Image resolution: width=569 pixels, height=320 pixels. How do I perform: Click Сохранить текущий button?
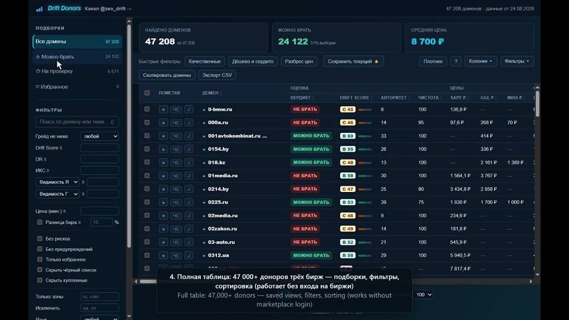click(x=353, y=61)
